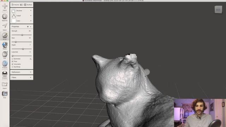226x127 pixels.
Task: Expand the Refinement section
Action: click(x=22, y=72)
